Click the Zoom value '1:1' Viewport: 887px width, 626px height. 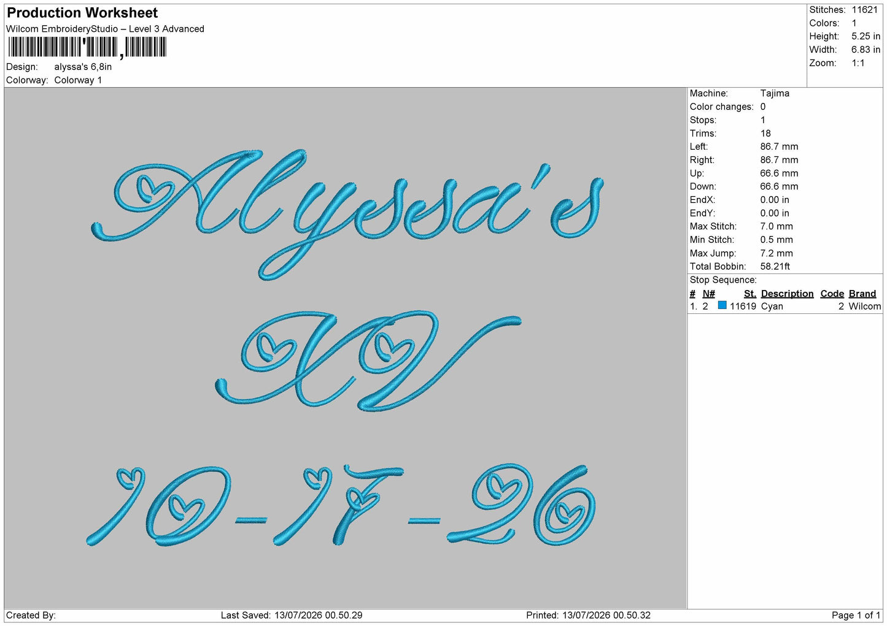tap(858, 63)
